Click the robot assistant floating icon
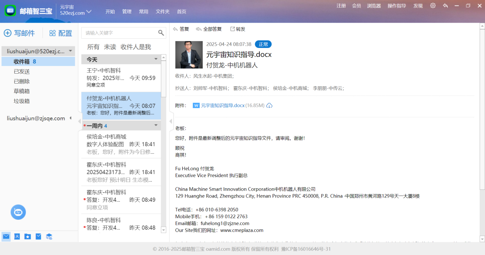485x255 pixels. point(18,212)
